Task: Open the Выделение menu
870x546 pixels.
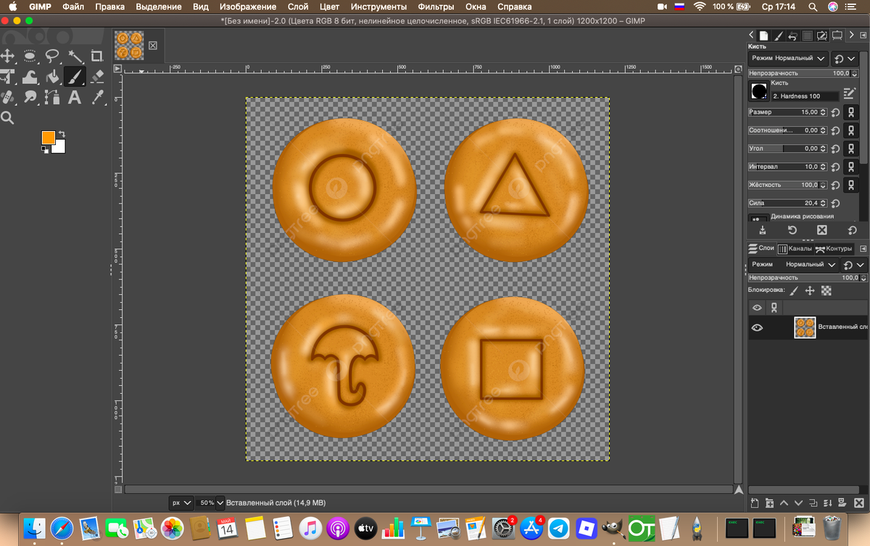Action: (159, 7)
